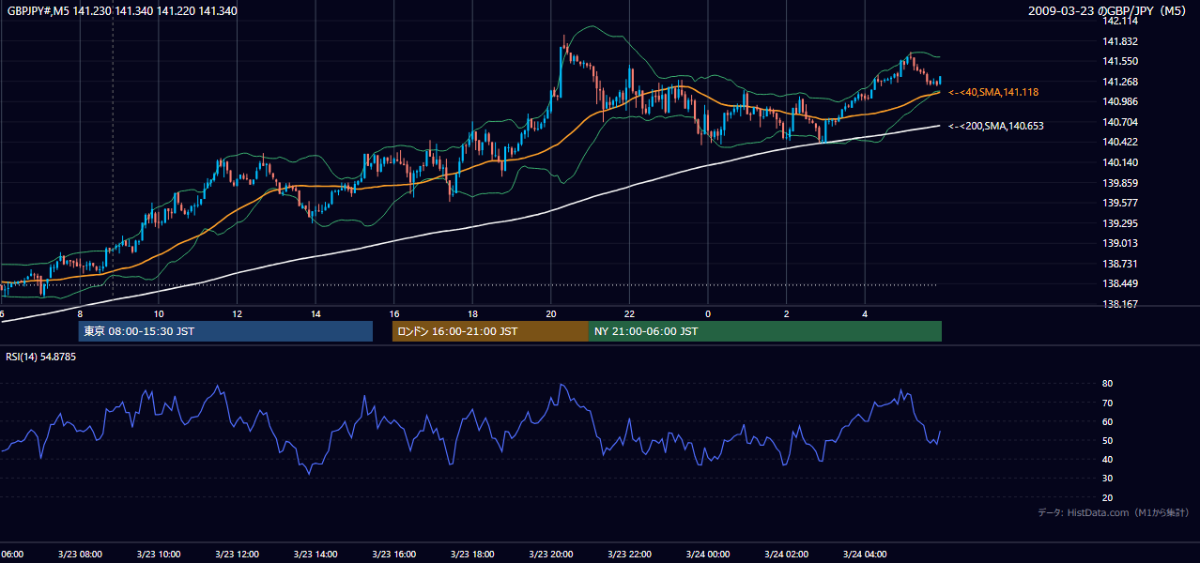This screenshot has height=563, width=1200.
Task: Click the hour 10 chart axis tick
Action: 159,313
